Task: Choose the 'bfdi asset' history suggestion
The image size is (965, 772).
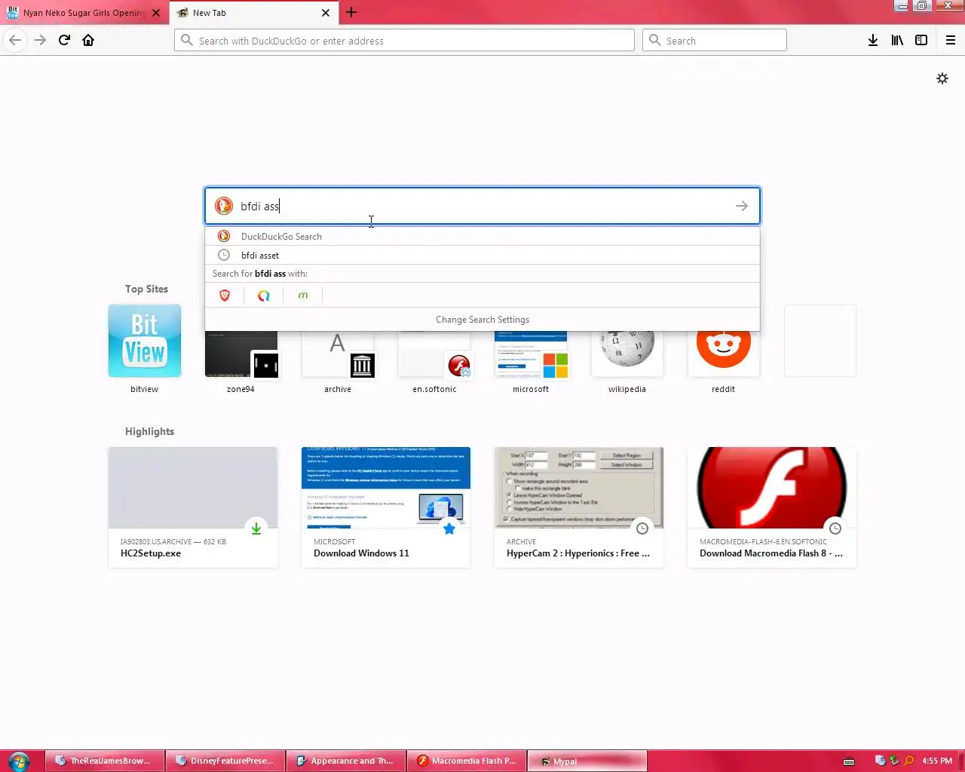Action: click(x=482, y=255)
